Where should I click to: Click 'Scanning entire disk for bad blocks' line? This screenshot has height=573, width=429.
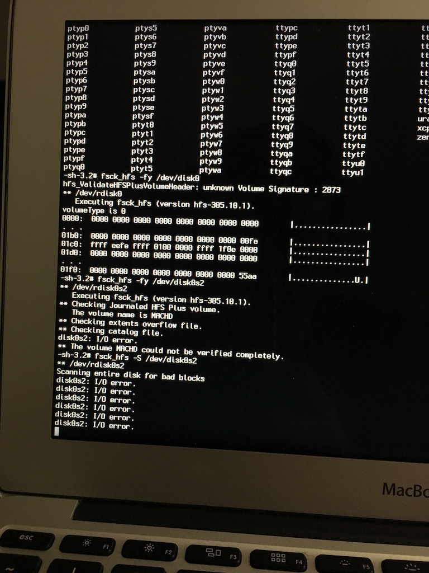pos(131,377)
